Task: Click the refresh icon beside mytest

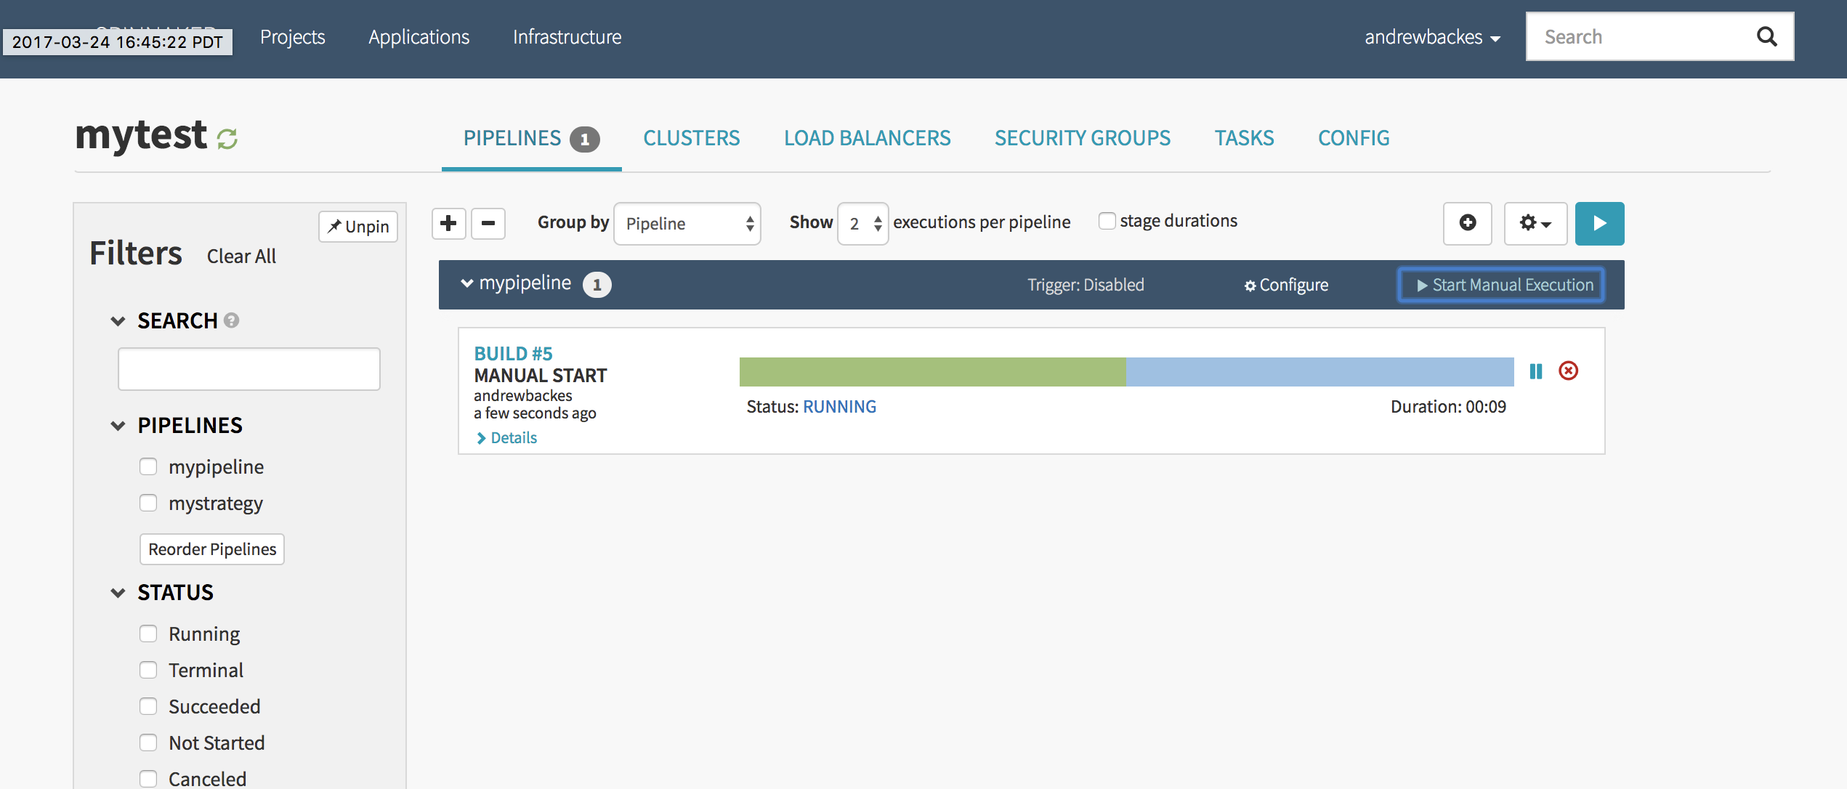Action: click(227, 138)
